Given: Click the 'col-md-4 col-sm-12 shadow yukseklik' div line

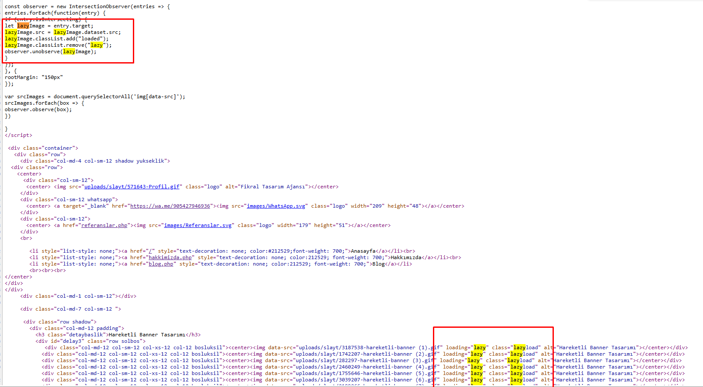Looking at the screenshot, I should (95, 161).
